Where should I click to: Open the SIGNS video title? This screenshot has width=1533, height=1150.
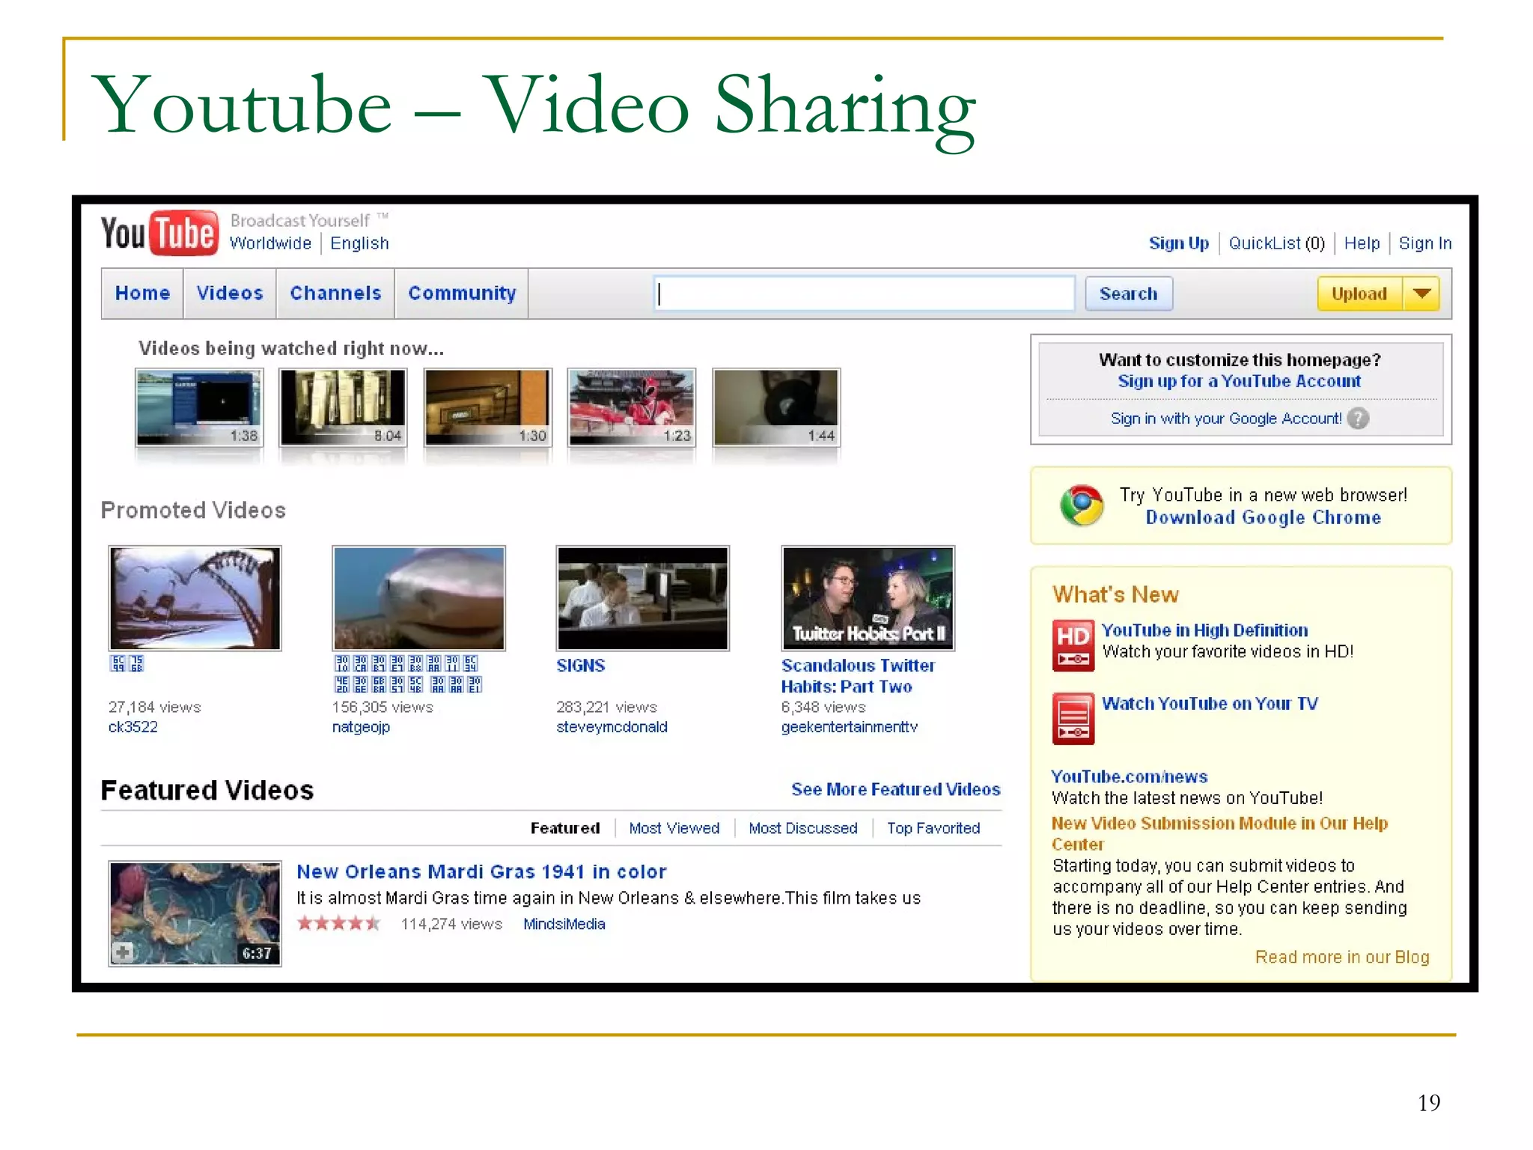[x=580, y=666]
